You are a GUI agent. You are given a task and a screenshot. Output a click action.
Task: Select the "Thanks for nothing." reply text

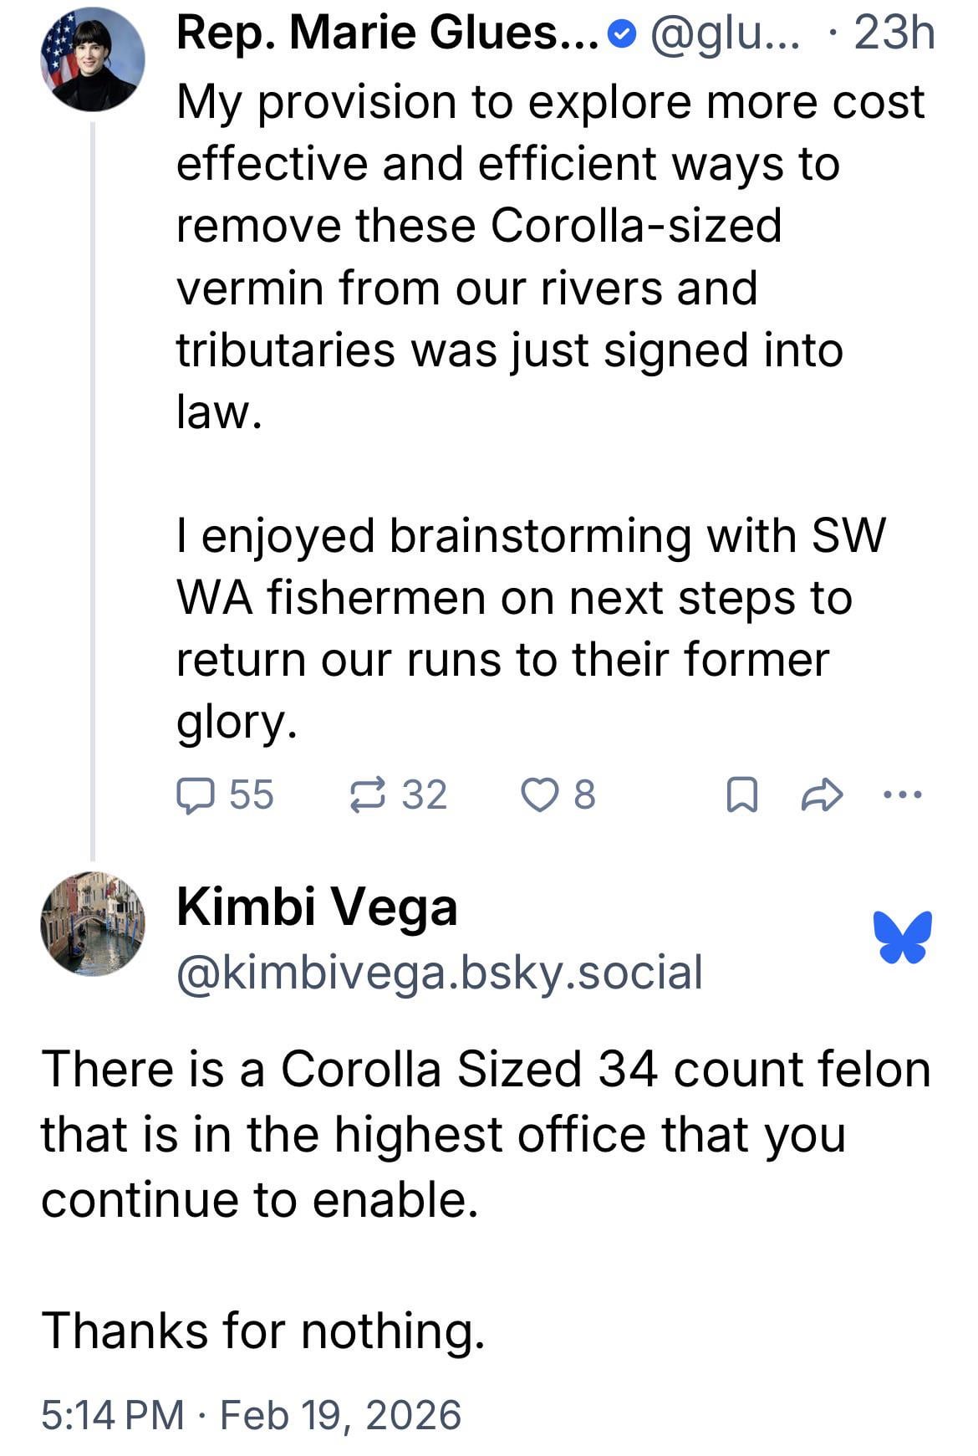263,1331
